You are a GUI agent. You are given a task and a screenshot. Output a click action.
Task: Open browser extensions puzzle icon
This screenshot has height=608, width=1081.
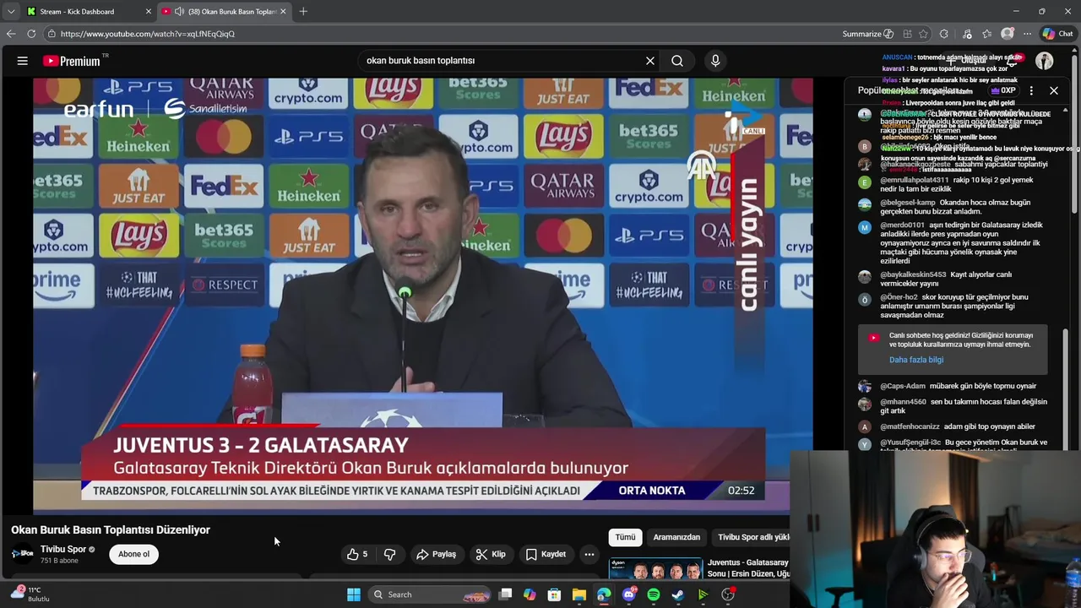944,34
